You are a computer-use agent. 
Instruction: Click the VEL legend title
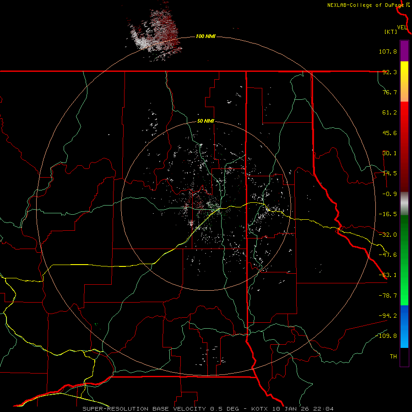tap(402, 27)
